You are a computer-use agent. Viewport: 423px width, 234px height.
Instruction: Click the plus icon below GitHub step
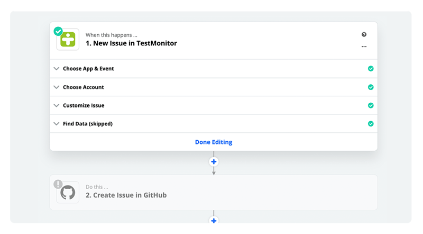click(x=214, y=221)
